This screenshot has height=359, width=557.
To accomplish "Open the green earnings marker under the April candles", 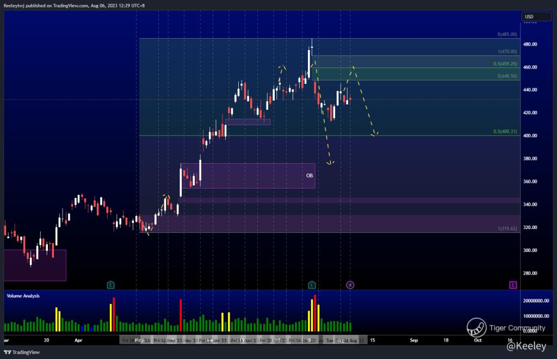I will tap(110, 285).
